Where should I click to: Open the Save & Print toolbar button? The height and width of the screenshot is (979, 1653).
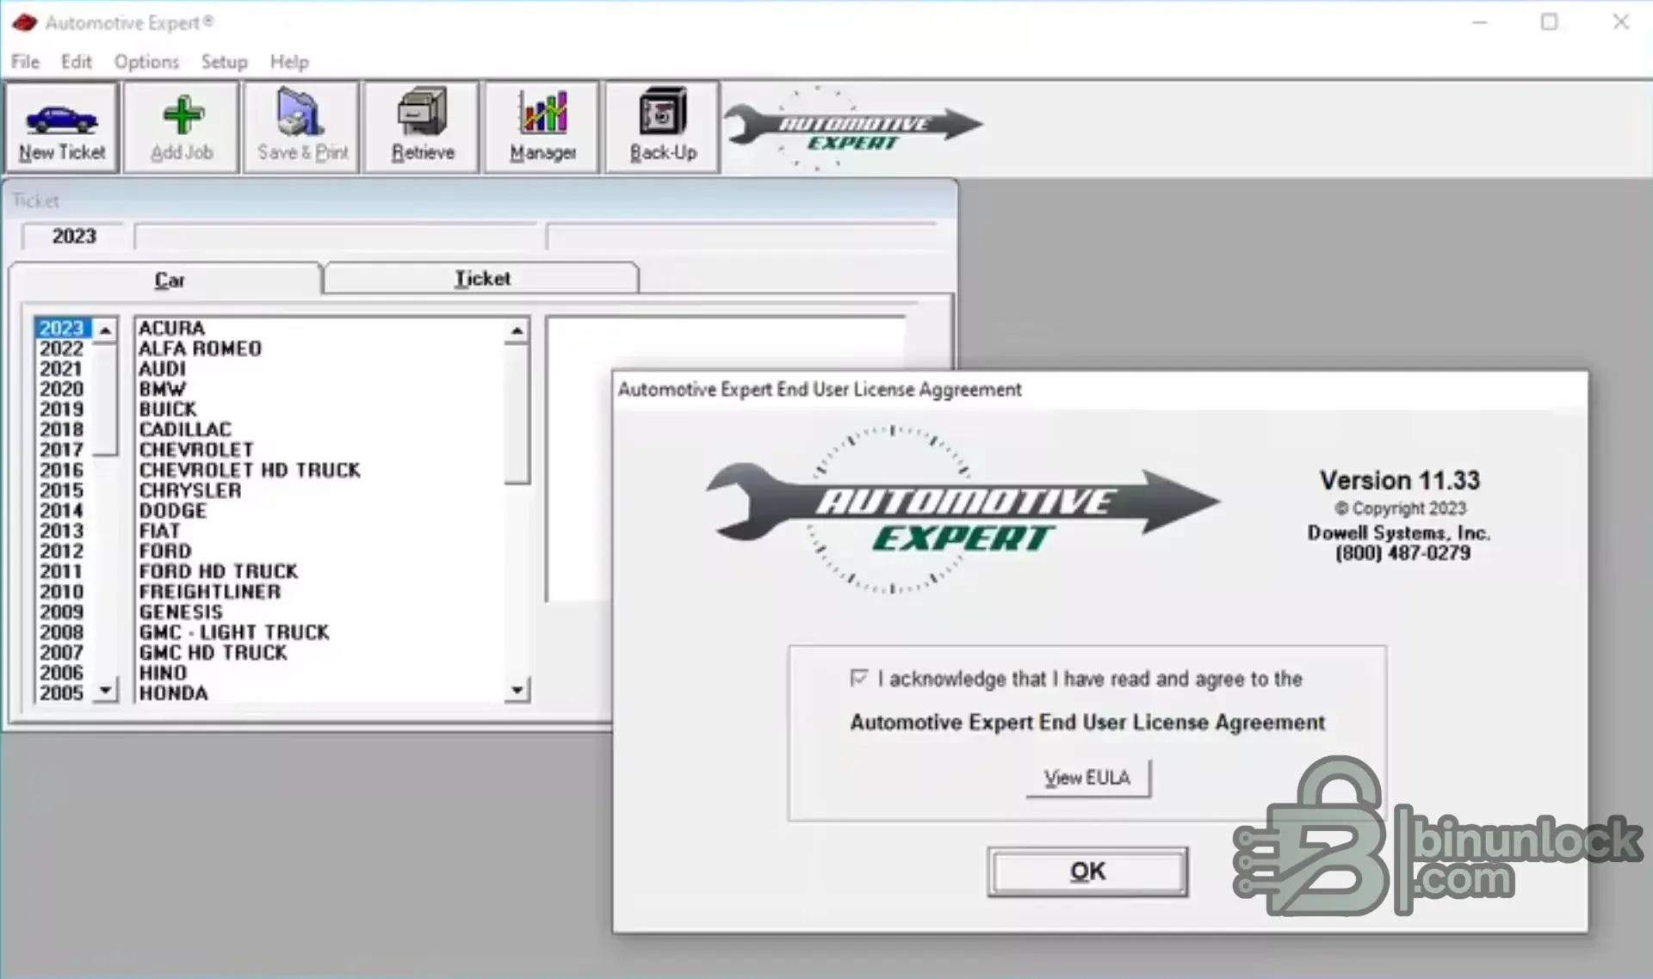coord(302,127)
